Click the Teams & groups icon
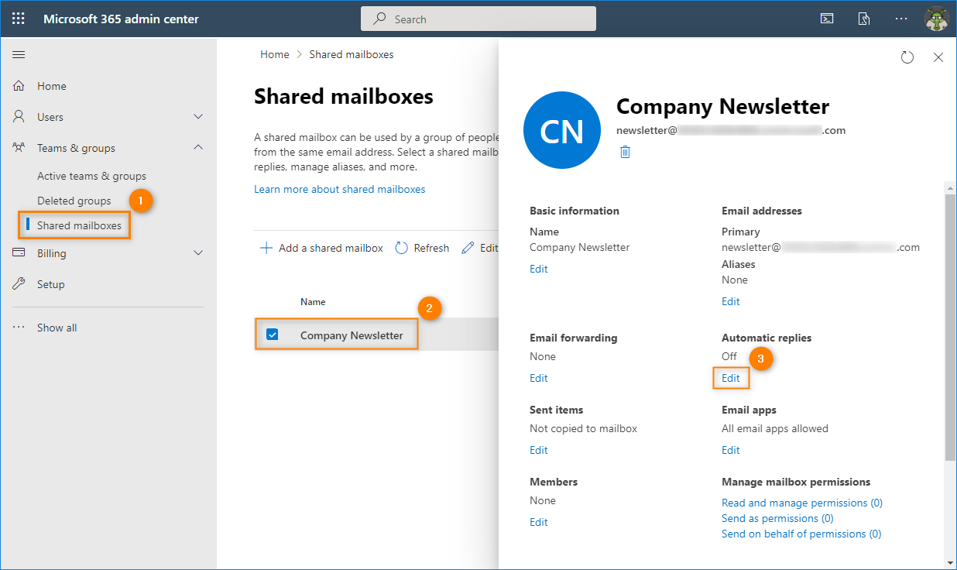The height and width of the screenshot is (570, 957). [19, 148]
